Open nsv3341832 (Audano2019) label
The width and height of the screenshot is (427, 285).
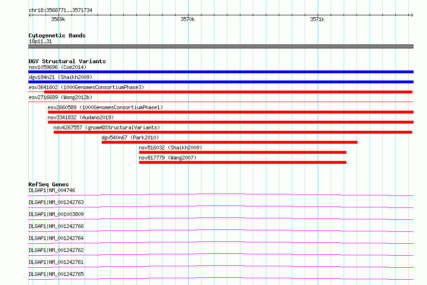(81, 117)
